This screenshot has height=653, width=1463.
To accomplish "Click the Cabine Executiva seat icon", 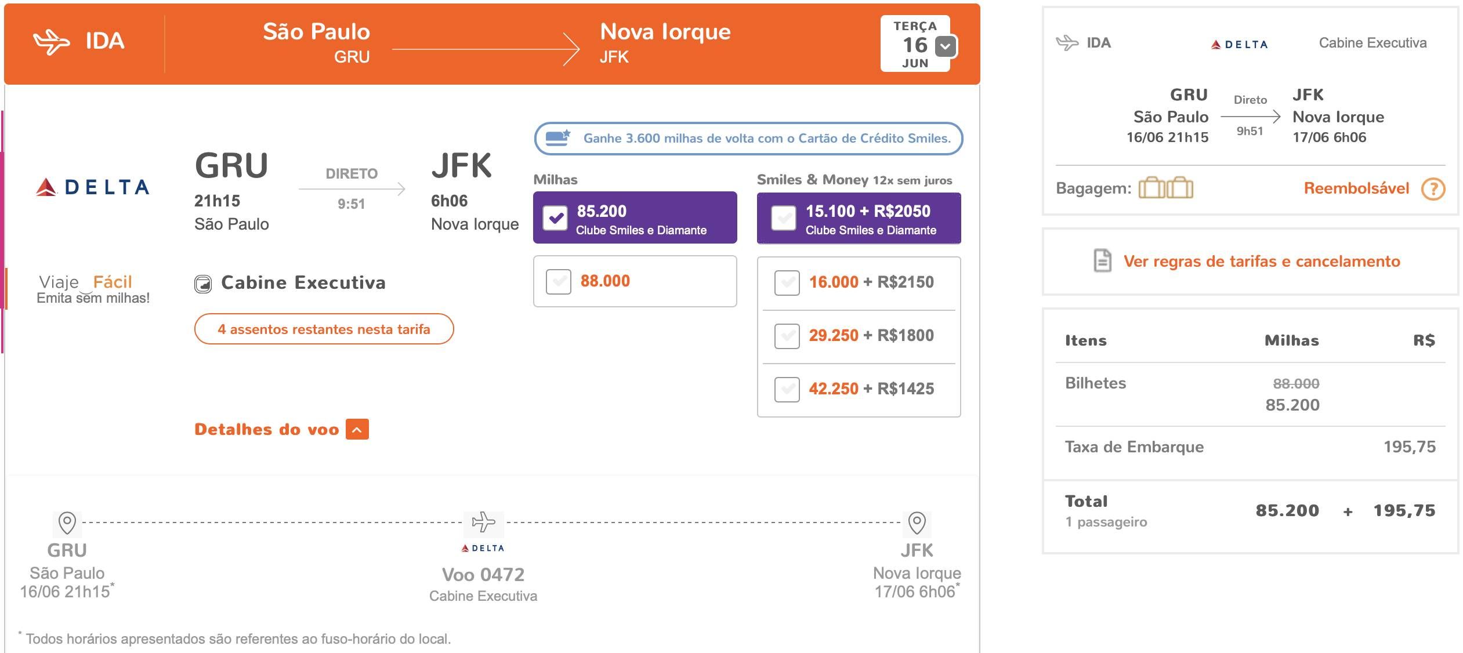I will (203, 284).
